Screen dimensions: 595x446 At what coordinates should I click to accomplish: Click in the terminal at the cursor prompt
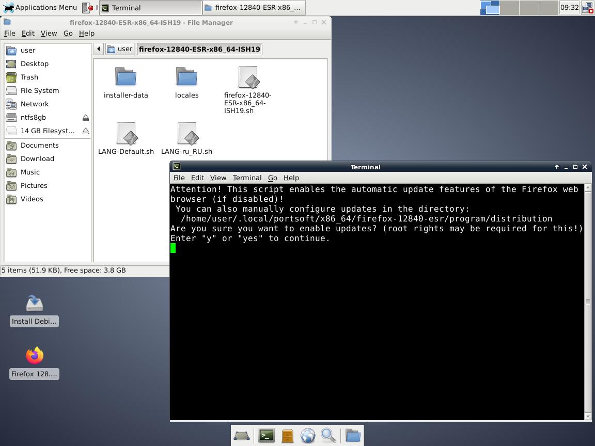click(x=173, y=248)
